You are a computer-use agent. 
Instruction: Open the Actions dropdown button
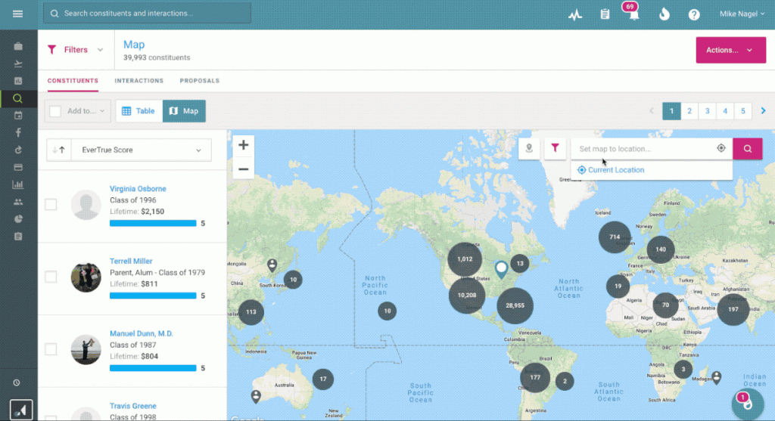click(730, 50)
